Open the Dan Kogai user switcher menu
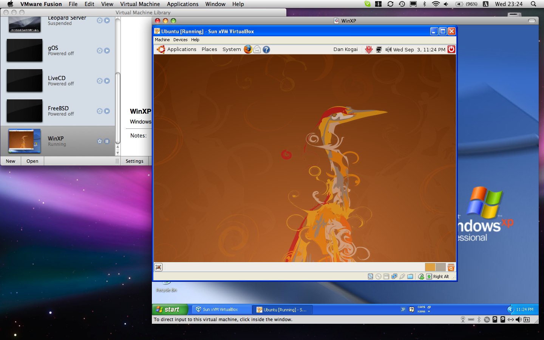The image size is (544, 340). [345, 49]
